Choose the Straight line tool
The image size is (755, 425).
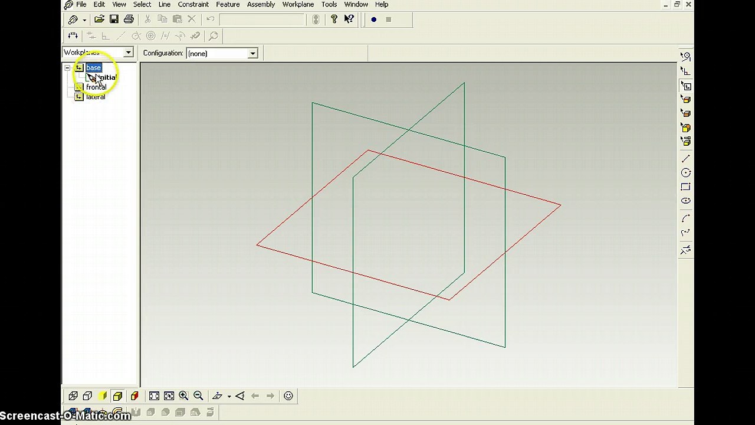(x=685, y=159)
